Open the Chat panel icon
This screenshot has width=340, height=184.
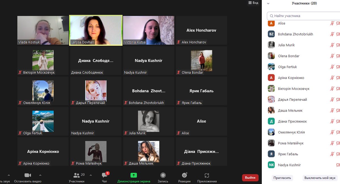(105, 175)
